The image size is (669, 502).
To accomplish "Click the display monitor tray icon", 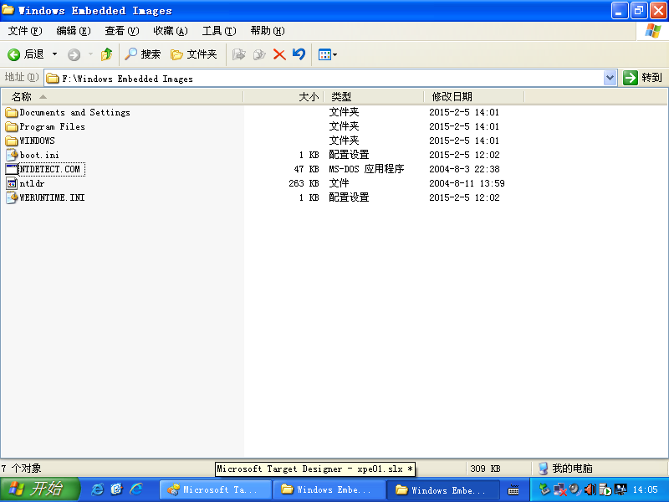I will tap(620, 489).
